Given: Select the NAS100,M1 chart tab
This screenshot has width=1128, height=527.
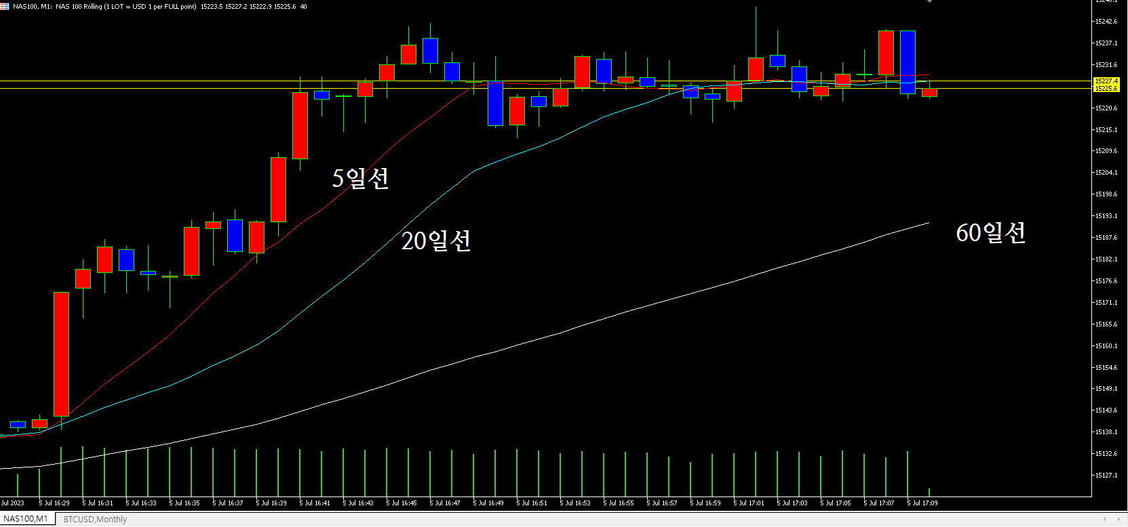Looking at the screenshot, I should coord(26,519).
